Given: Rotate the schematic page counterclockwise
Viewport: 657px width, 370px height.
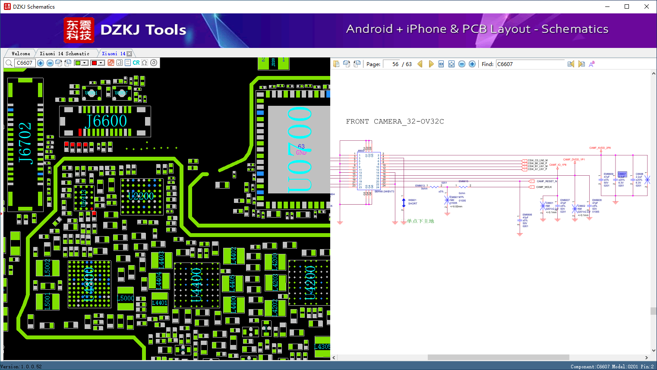Looking at the screenshot, I should [357, 64].
